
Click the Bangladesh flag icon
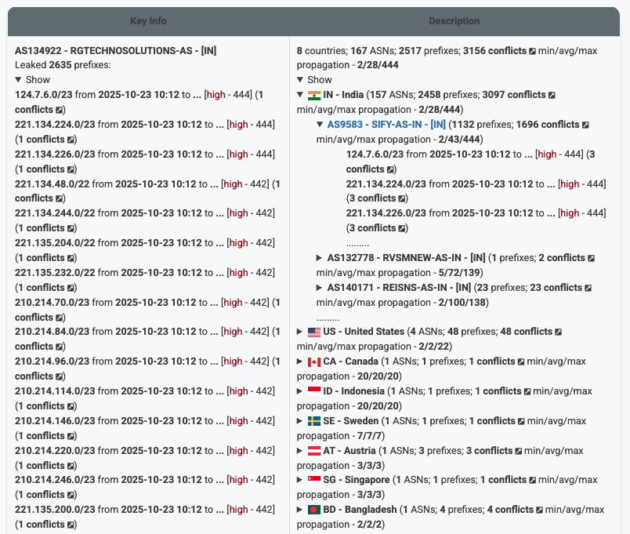[x=313, y=510]
